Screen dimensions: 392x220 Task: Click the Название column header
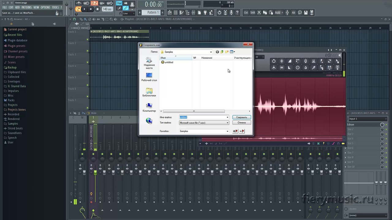[216, 58]
